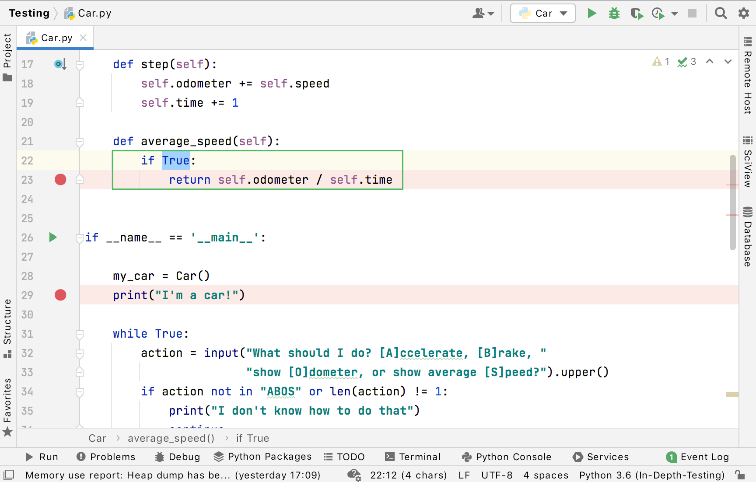Collapse the while True block at line 31
This screenshot has width=756, height=482.
[x=80, y=334]
